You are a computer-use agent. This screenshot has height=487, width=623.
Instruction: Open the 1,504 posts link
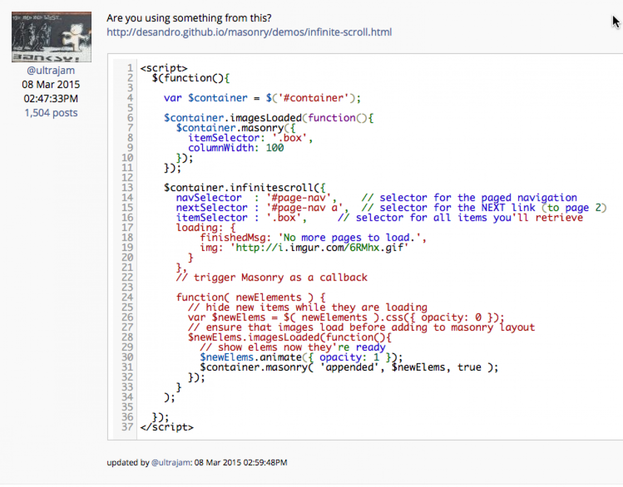point(51,113)
